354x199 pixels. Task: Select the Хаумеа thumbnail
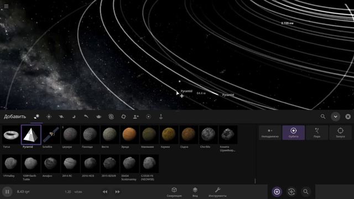(x=169, y=135)
